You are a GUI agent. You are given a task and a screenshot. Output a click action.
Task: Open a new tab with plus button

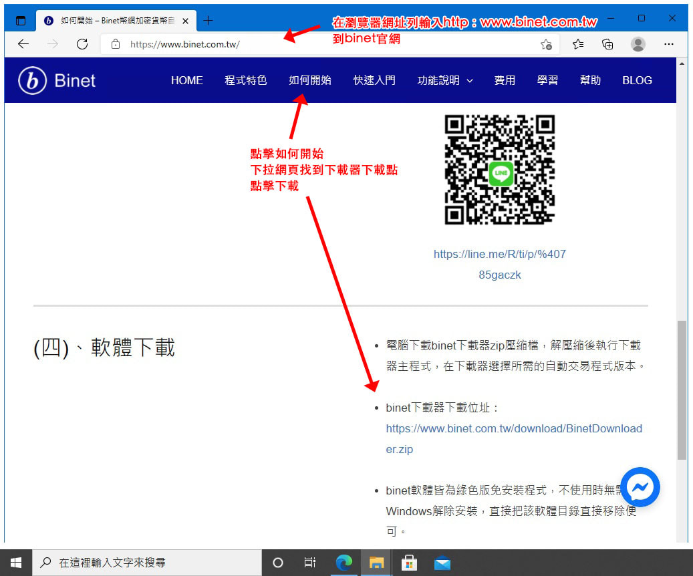point(208,20)
